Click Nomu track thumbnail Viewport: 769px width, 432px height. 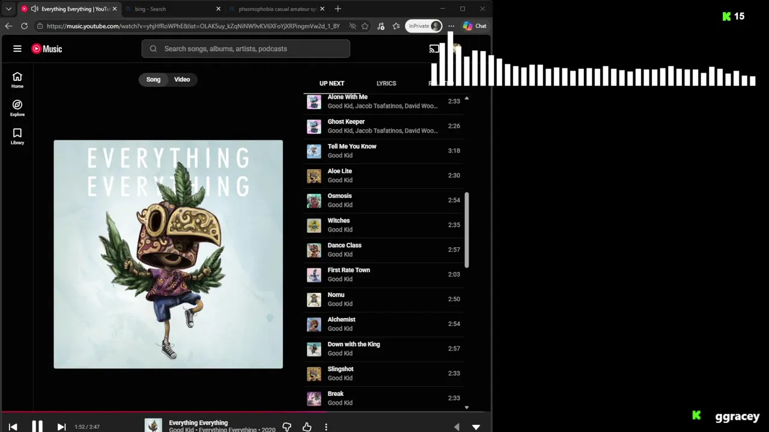314,299
